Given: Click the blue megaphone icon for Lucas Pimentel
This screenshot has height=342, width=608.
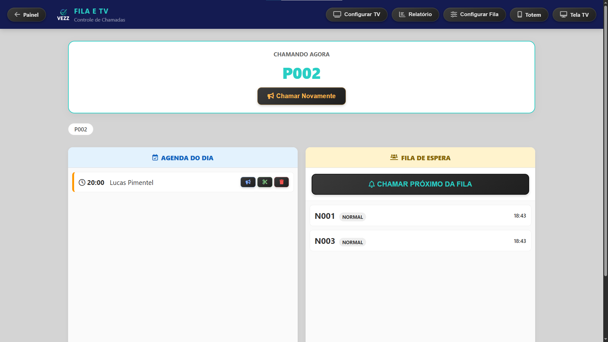Looking at the screenshot, I should [x=248, y=182].
